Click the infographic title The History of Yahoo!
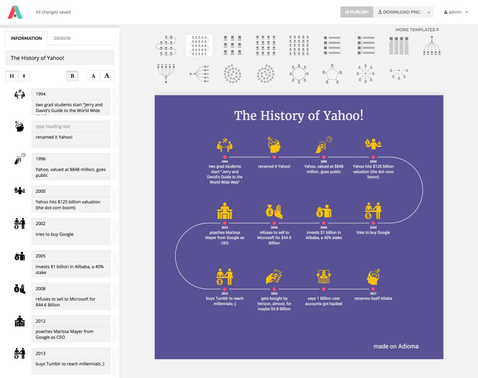The image size is (478, 378). click(x=299, y=116)
